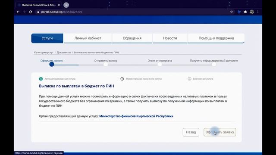This screenshot has height=155, width=276.
Task: Click the green 'Автоматизированная услуга' icon
Action: coord(41,79)
